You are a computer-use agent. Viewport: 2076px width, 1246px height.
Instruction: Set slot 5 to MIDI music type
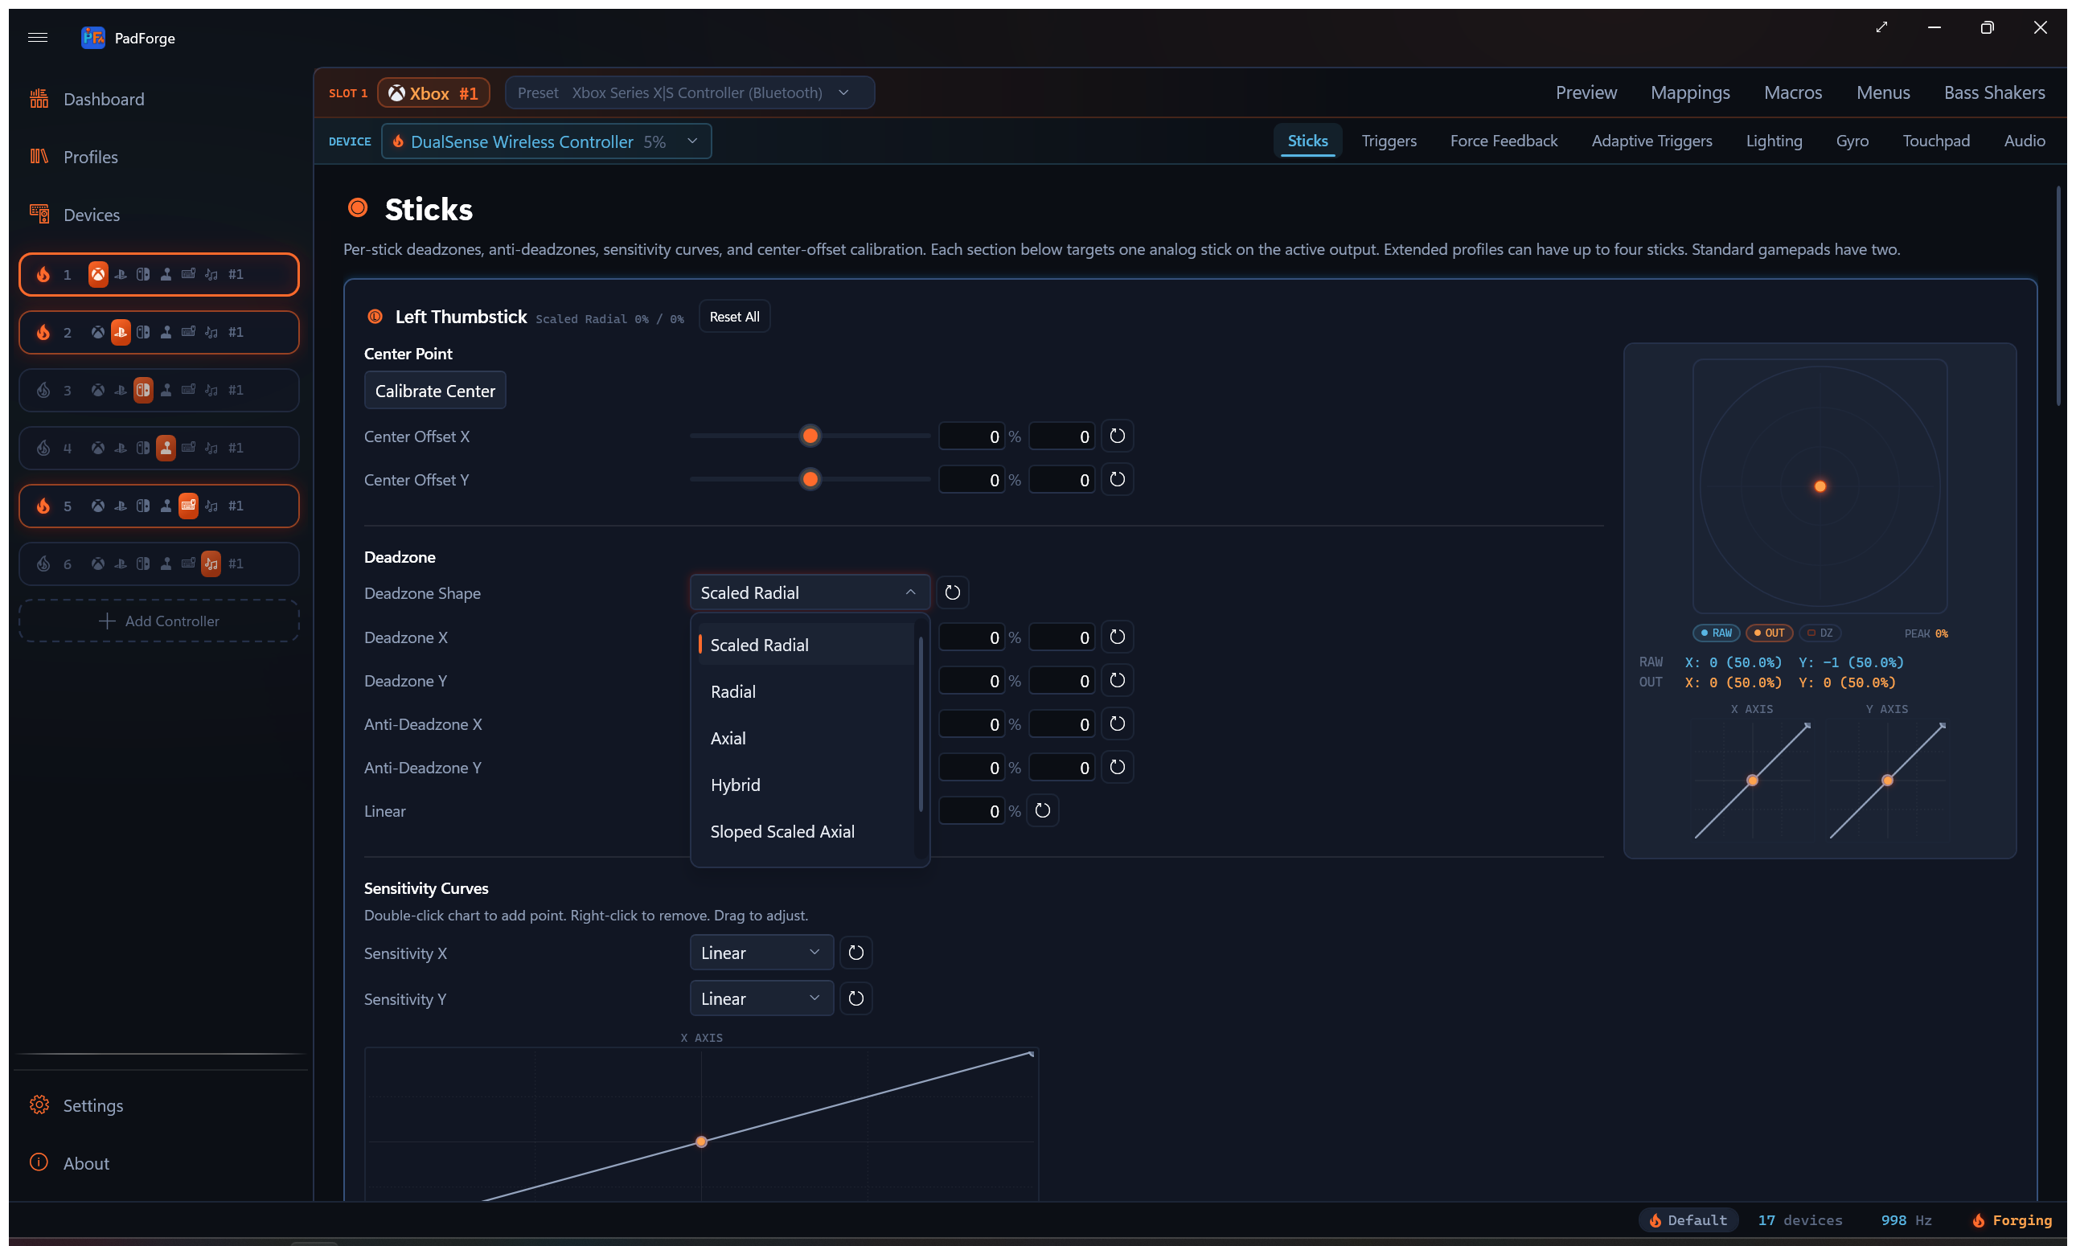pyautogui.click(x=211, y=506)
